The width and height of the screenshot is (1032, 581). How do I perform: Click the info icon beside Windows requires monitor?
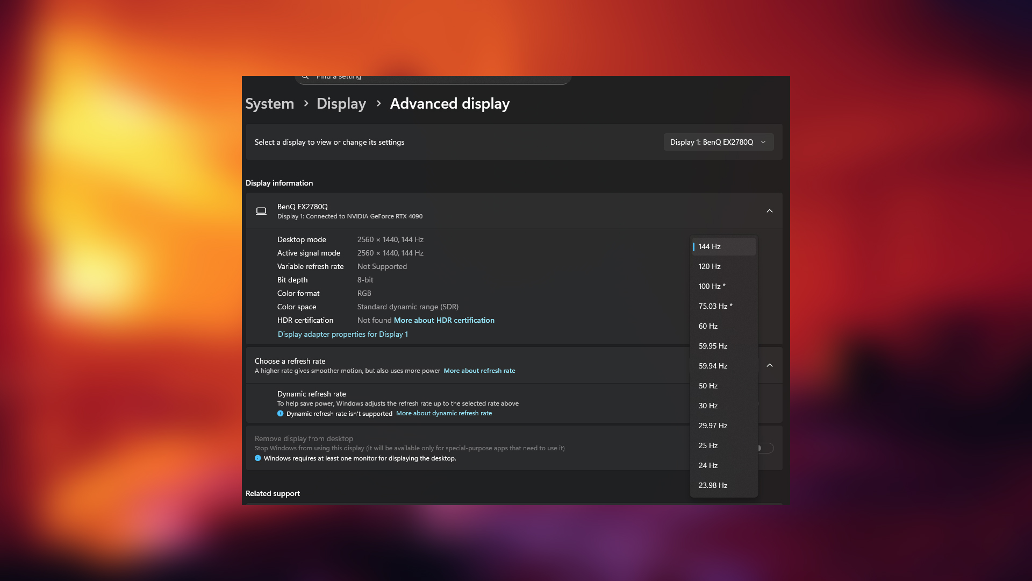coord(258,458)
